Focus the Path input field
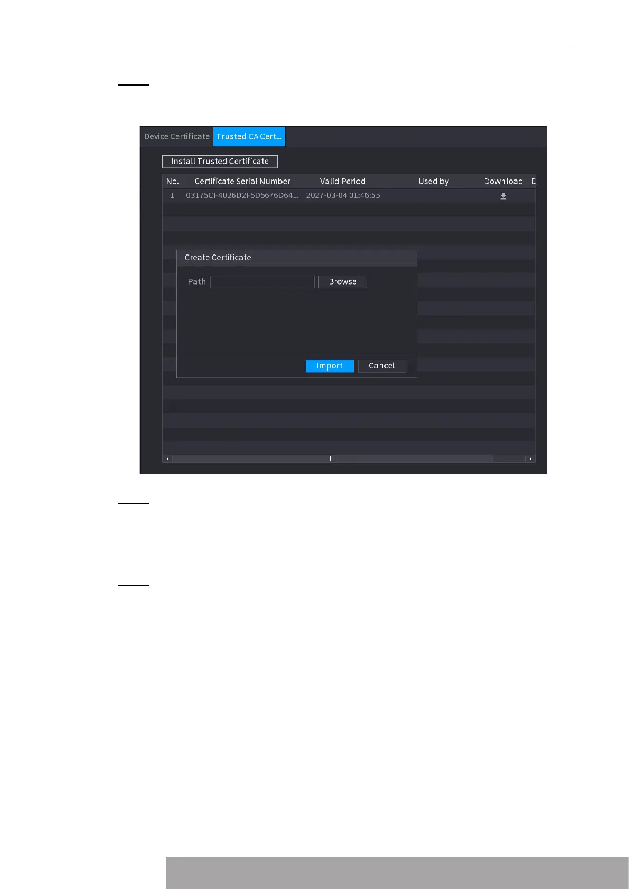This screenshot has height=889, width=629. 262,282
